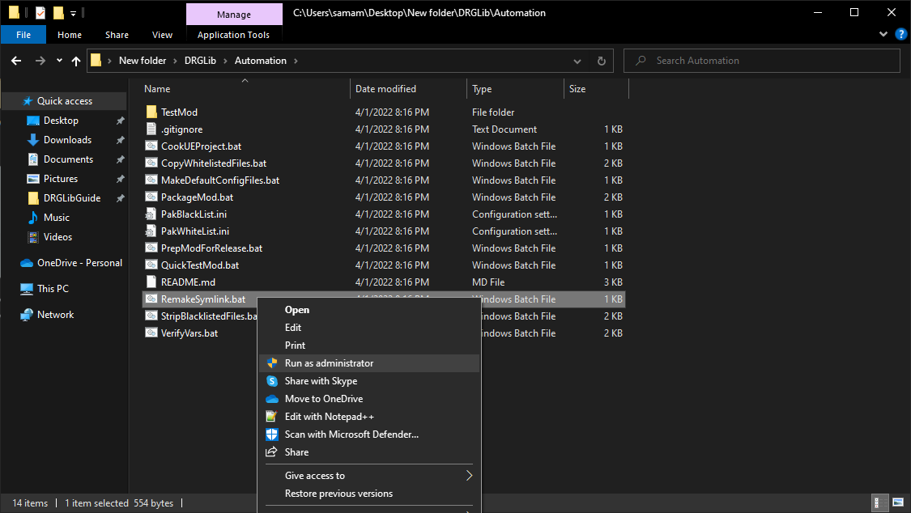Viewport: 911px width, 513px height.
Task: Open the File menu tab
Action: click(23, 35)
